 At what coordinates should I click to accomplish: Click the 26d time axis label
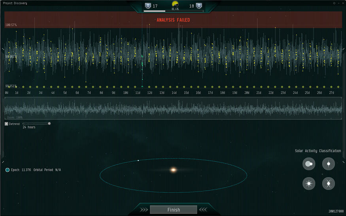pyautogui.click(x=319, y=93)
